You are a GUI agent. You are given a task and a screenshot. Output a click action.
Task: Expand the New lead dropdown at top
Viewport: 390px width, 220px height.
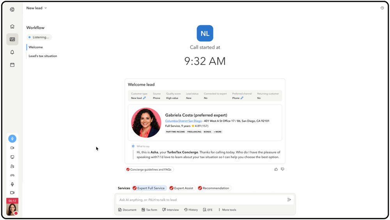point(37,8)
